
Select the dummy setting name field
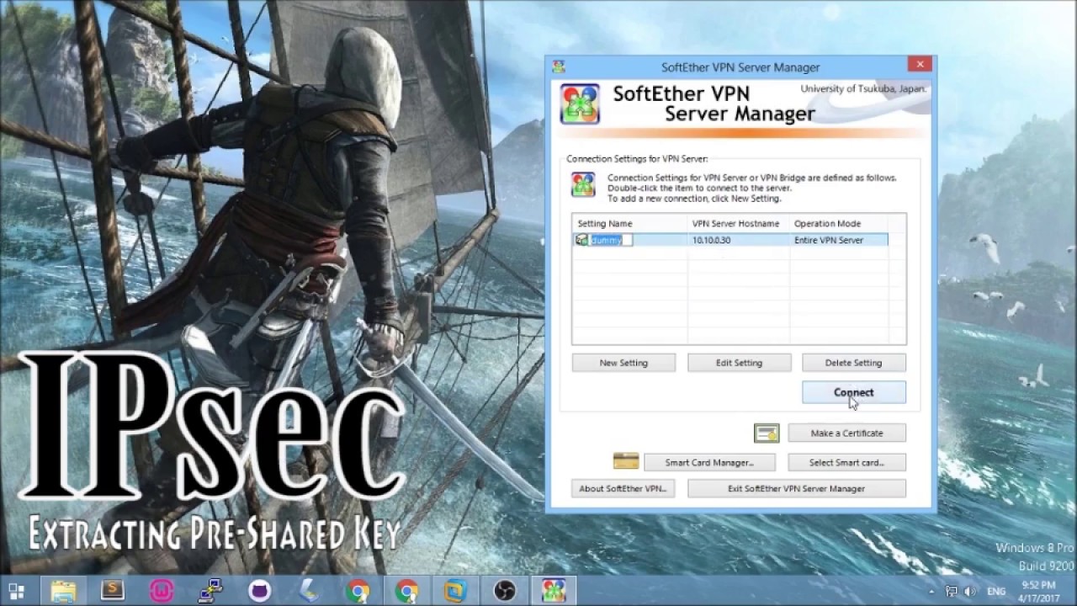[611, 240]
